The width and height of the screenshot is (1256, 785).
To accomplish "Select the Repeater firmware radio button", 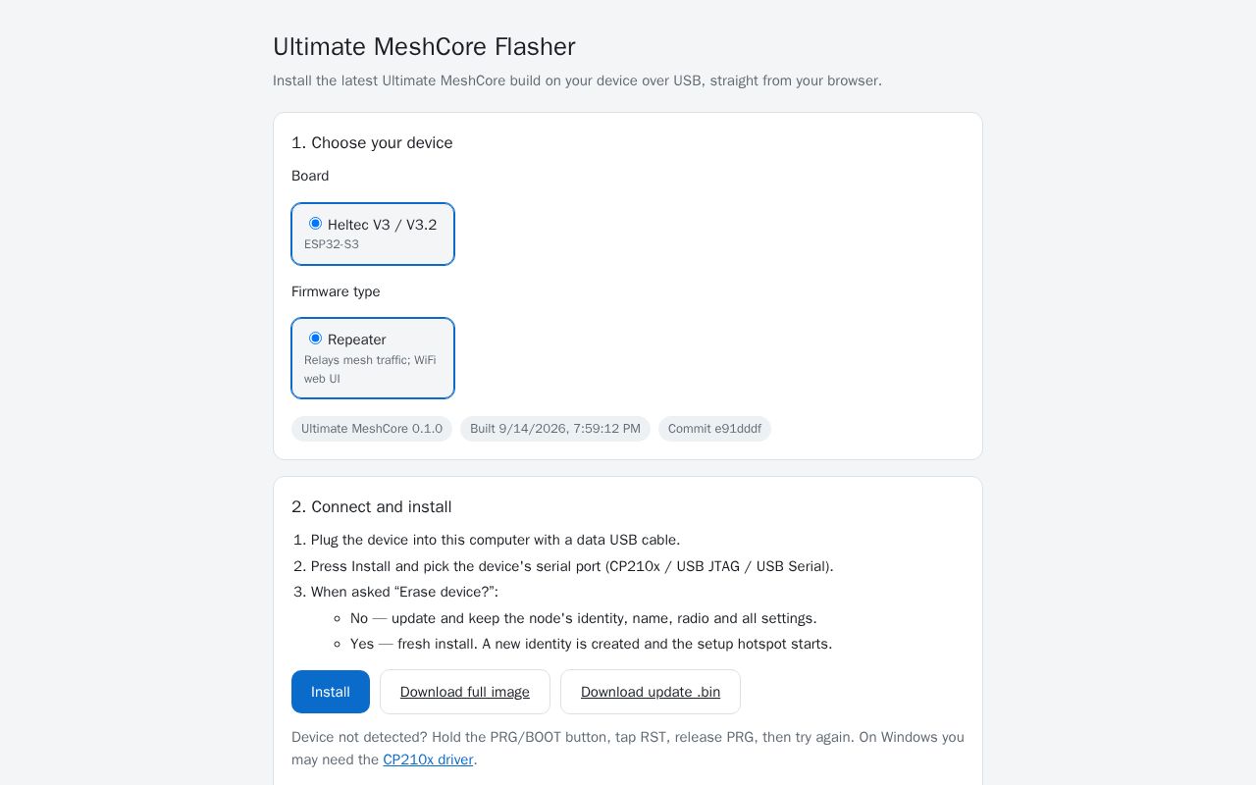I will [315, 339].
